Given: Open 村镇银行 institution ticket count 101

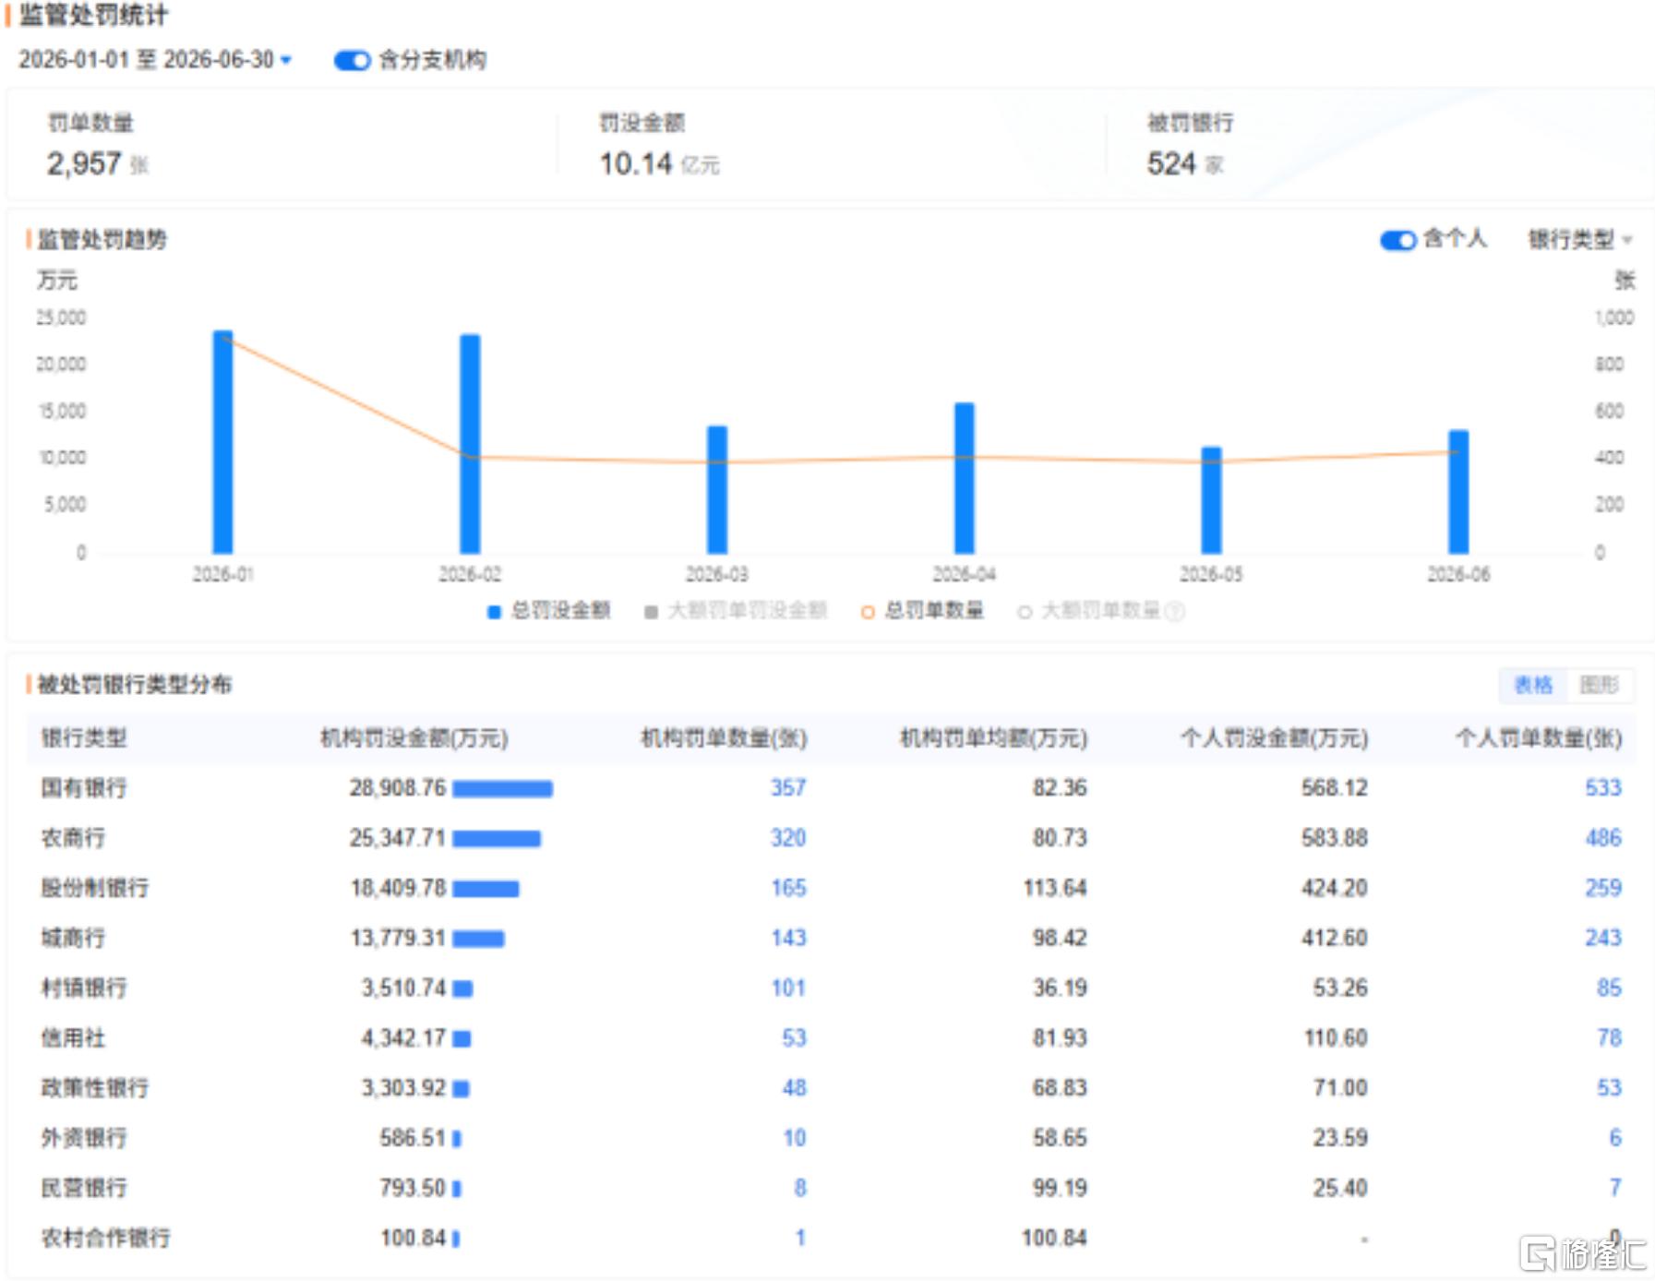Looking at the screenshot, I should tap(788, 988).
